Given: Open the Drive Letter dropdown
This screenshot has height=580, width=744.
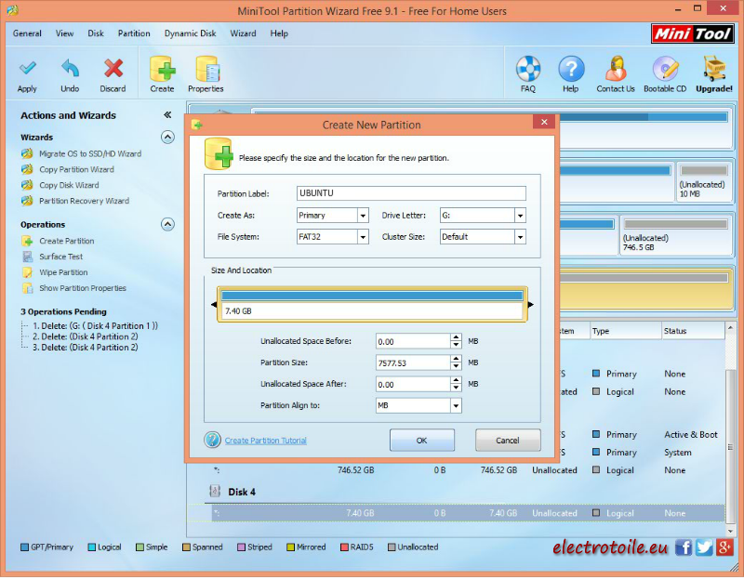Looking at the screenshot, I should 521,216.
